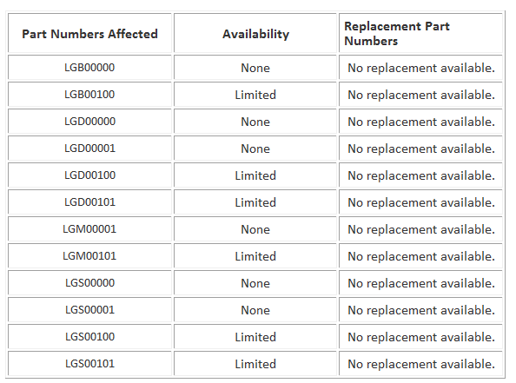Click the LGD00001 part number

(89, 149)
